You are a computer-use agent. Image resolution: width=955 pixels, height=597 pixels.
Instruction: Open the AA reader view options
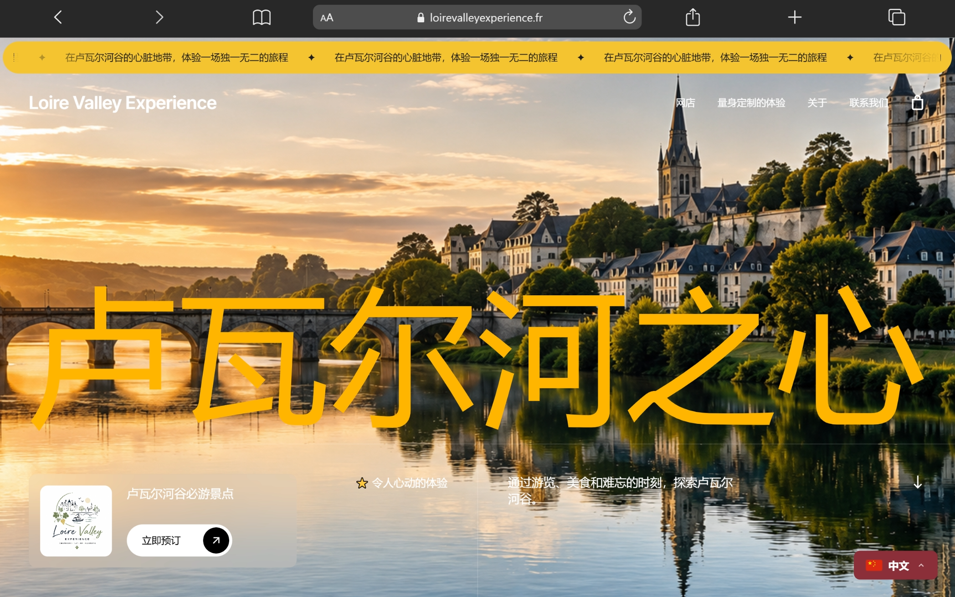point(327,18)
